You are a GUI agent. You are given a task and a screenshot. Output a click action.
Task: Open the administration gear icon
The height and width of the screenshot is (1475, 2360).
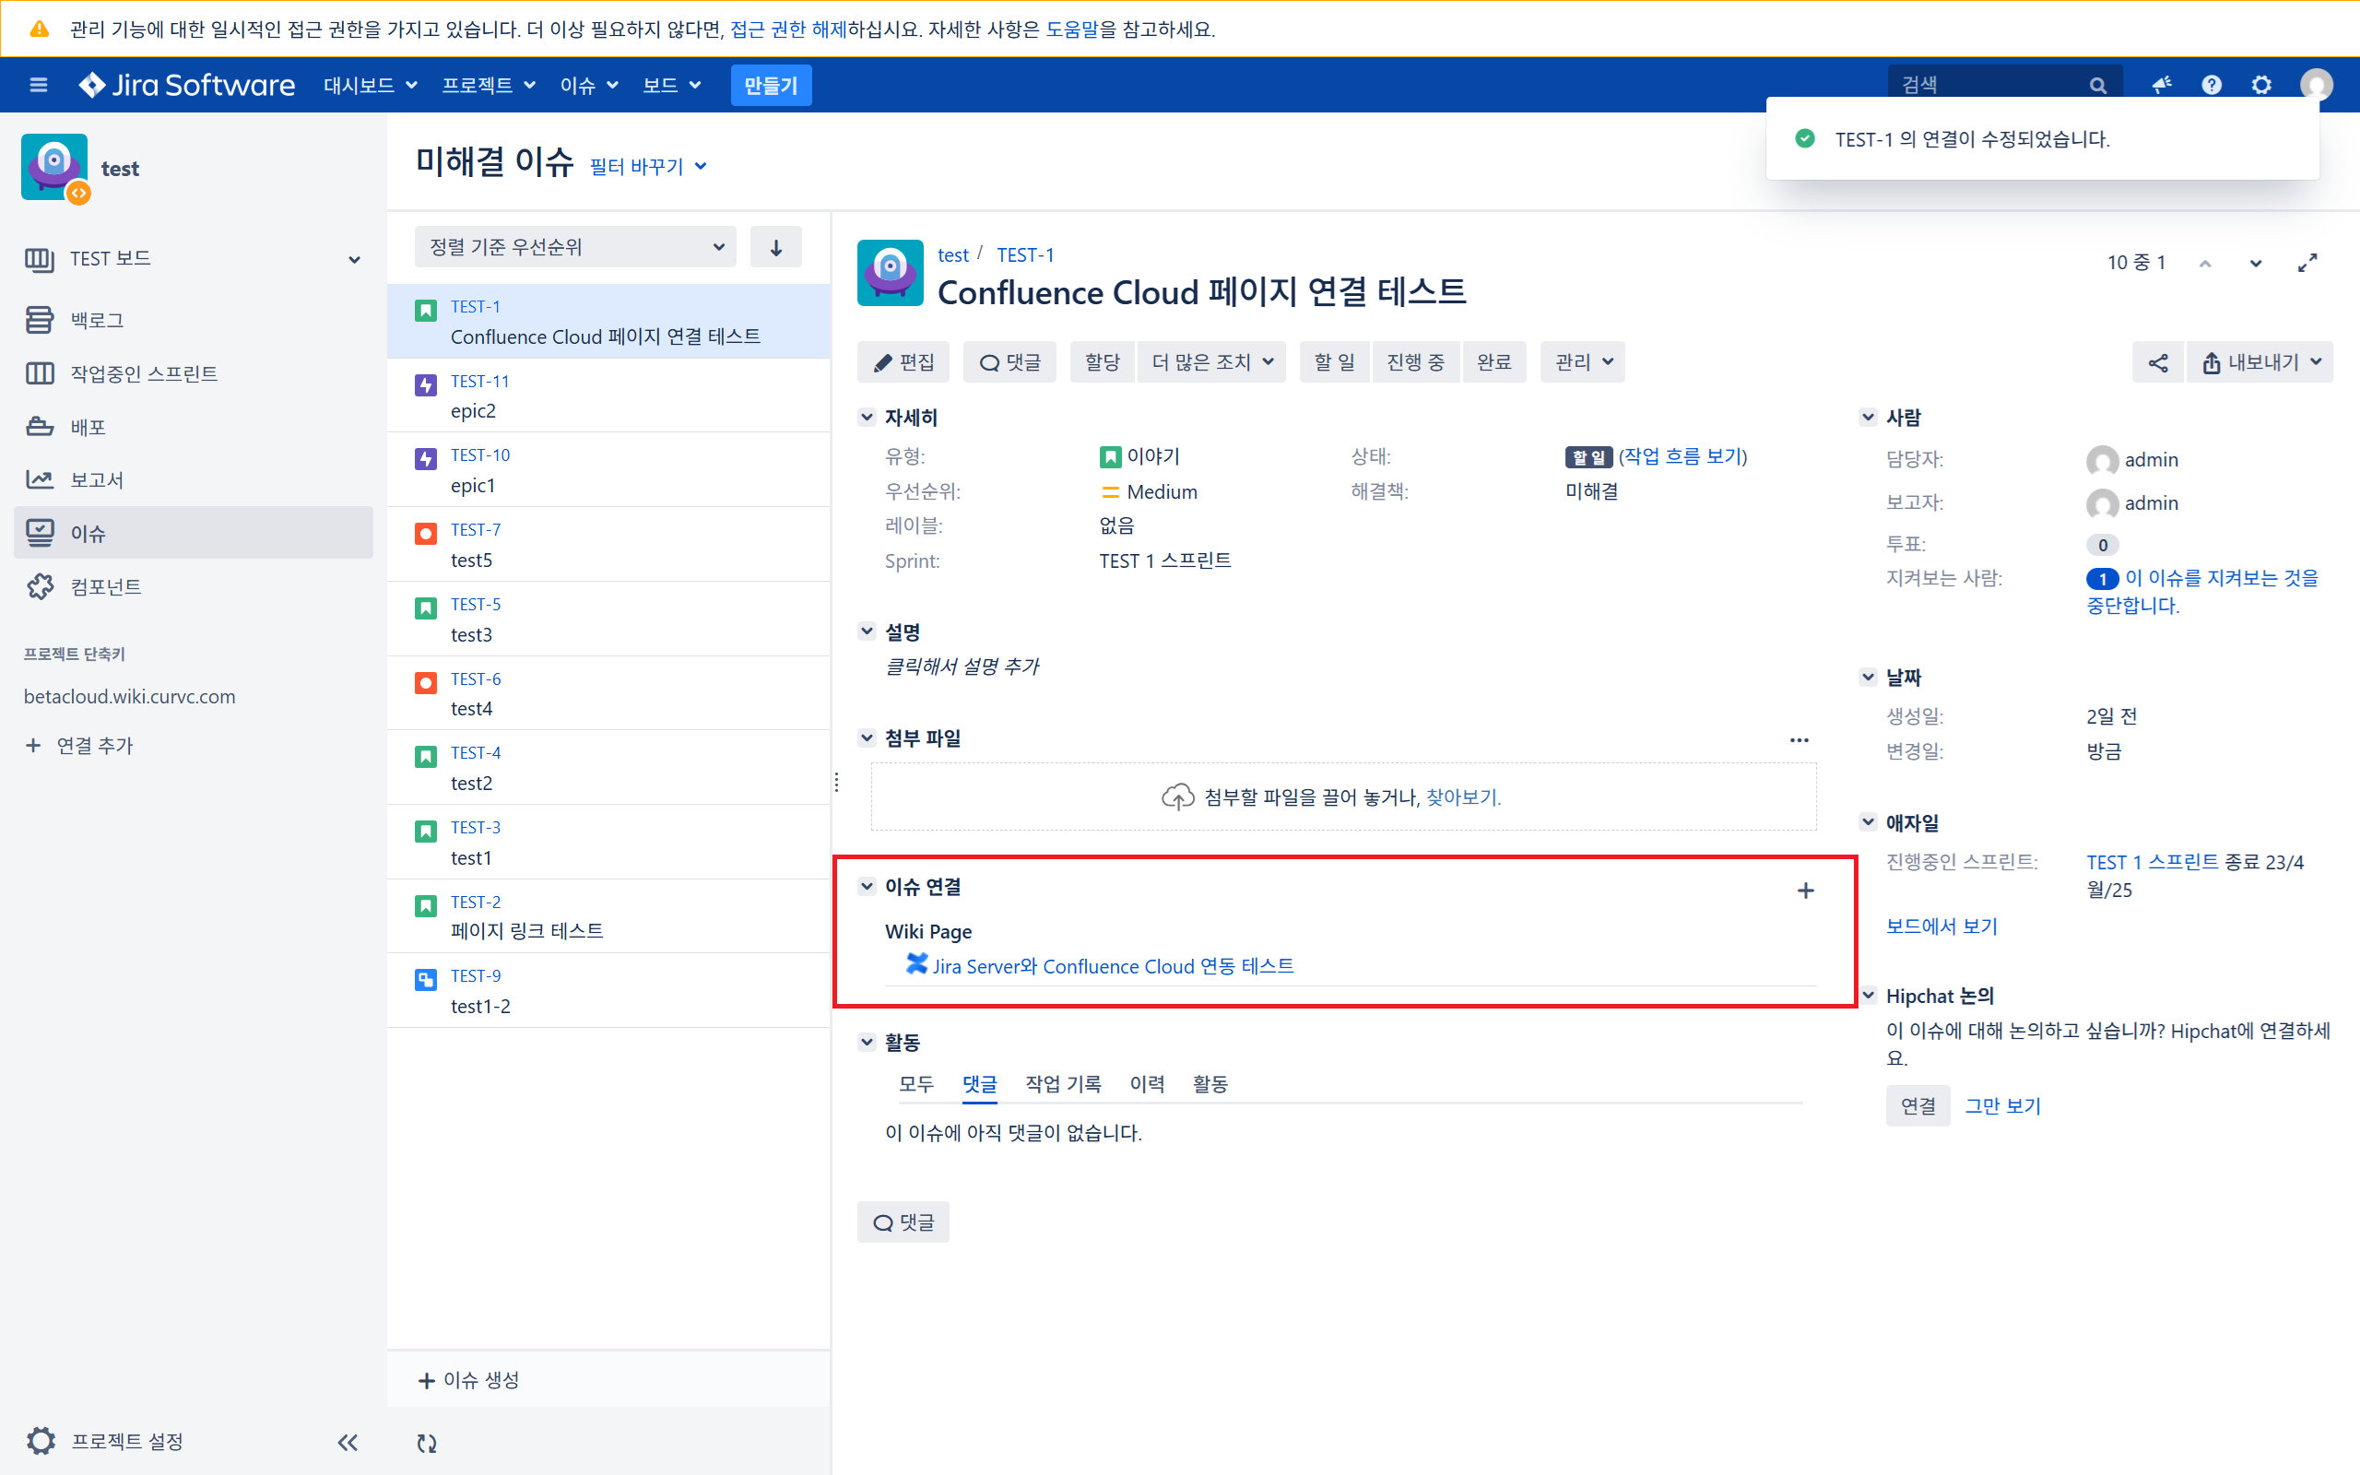click(2261, 85)
